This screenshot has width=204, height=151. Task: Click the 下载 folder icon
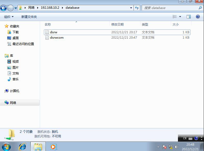[x=9, y=32]
